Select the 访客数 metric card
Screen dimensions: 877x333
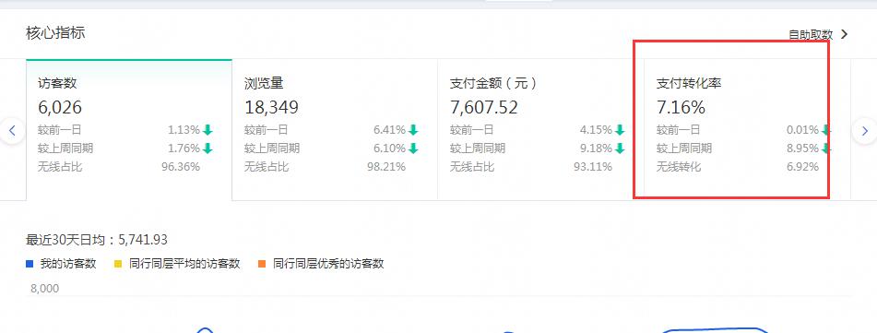129,129
